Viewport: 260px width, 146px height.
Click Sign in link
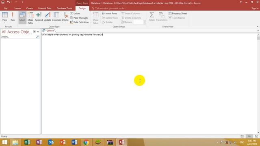[255, 8]
